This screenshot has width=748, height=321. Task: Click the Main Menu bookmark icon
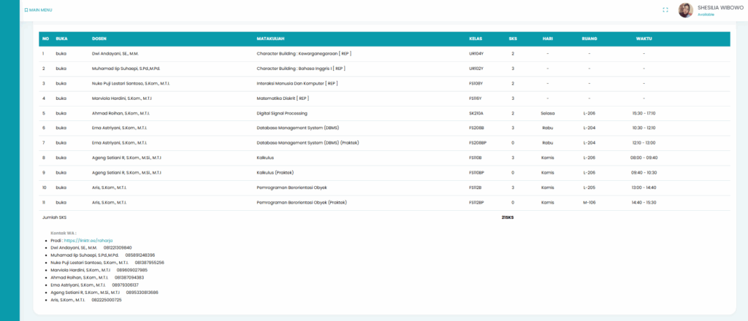(x=26, y=10)
